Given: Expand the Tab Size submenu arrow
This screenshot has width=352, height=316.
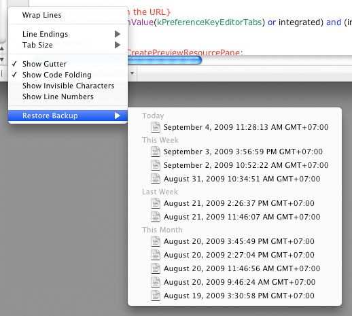Looking at the screenshot, I should pyautogui.click(x=118, y=45).
